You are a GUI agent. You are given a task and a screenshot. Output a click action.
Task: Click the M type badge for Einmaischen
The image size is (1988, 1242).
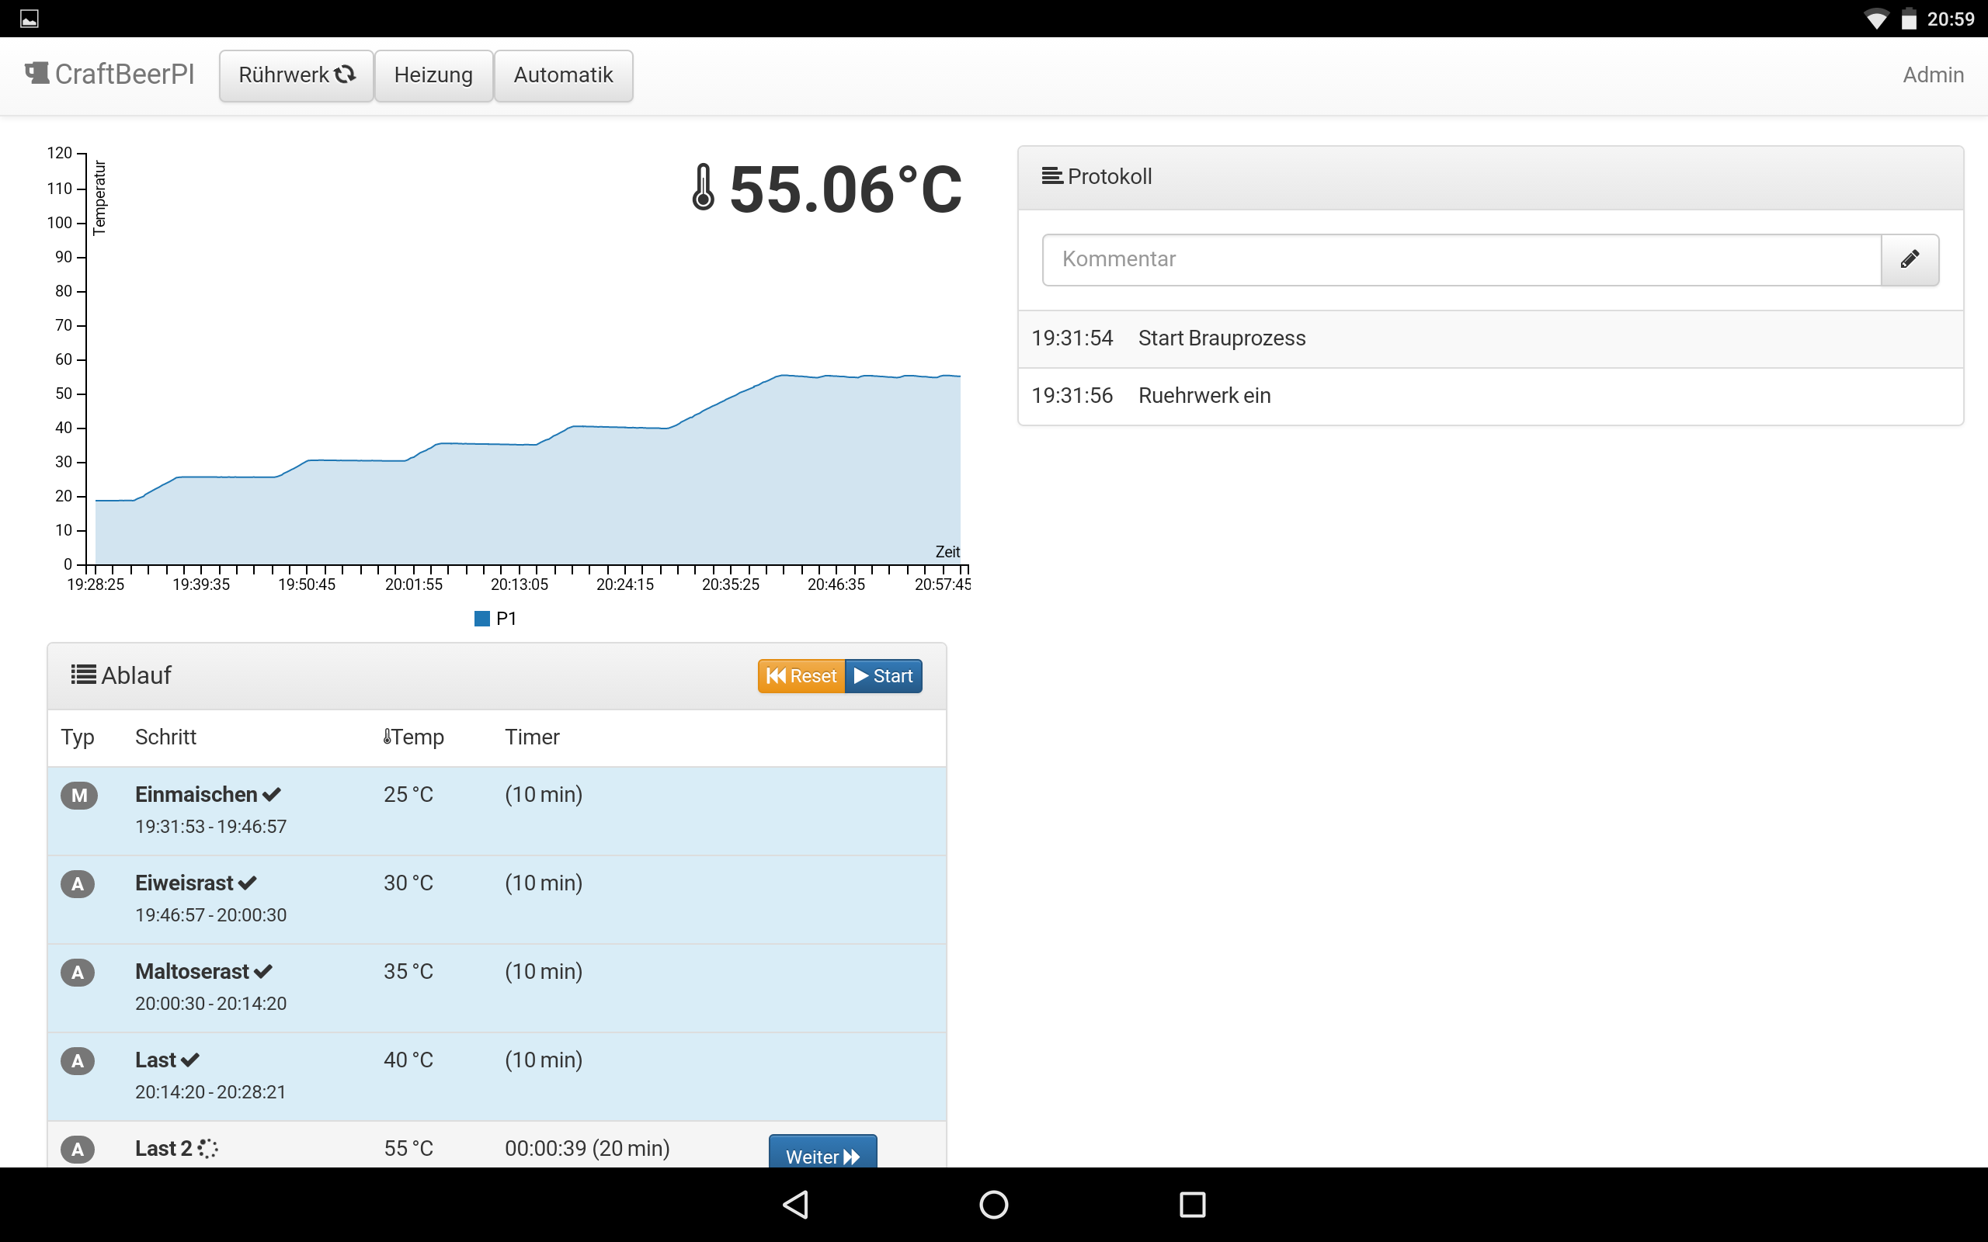(79, 795)
